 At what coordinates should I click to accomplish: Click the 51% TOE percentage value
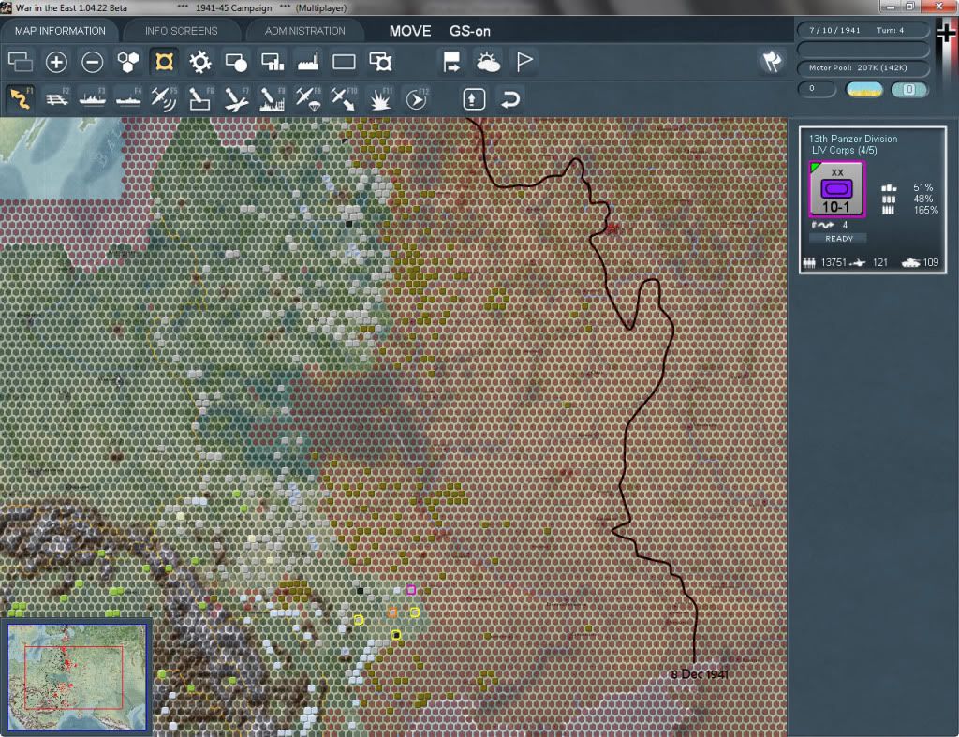(x=922, y=187)
